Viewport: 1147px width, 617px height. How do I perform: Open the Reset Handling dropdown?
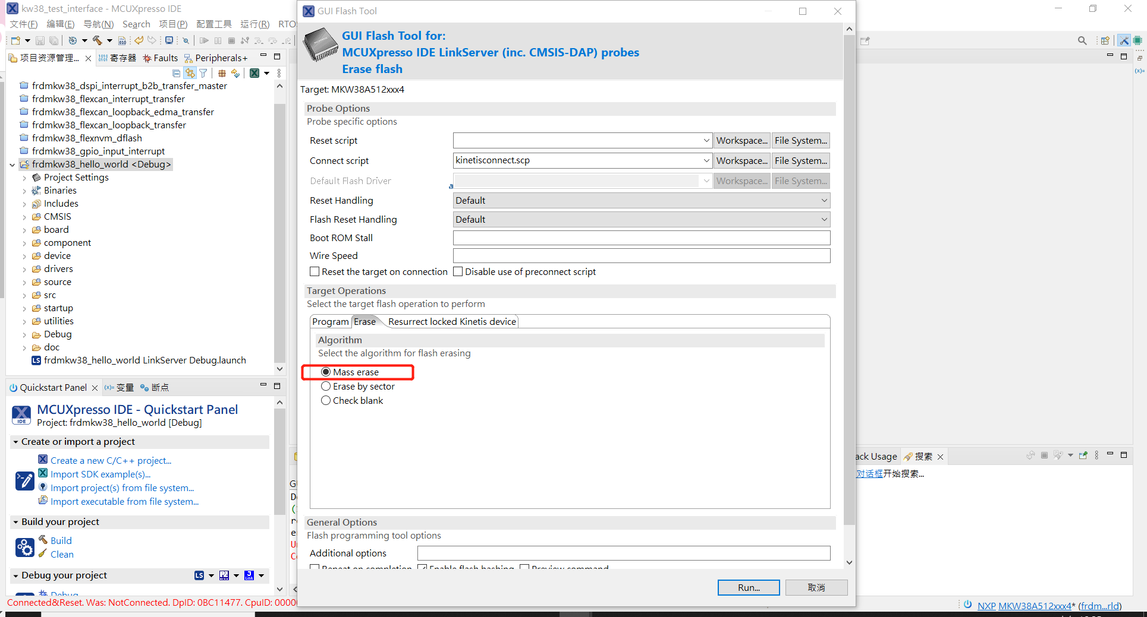tap(824, 200)
